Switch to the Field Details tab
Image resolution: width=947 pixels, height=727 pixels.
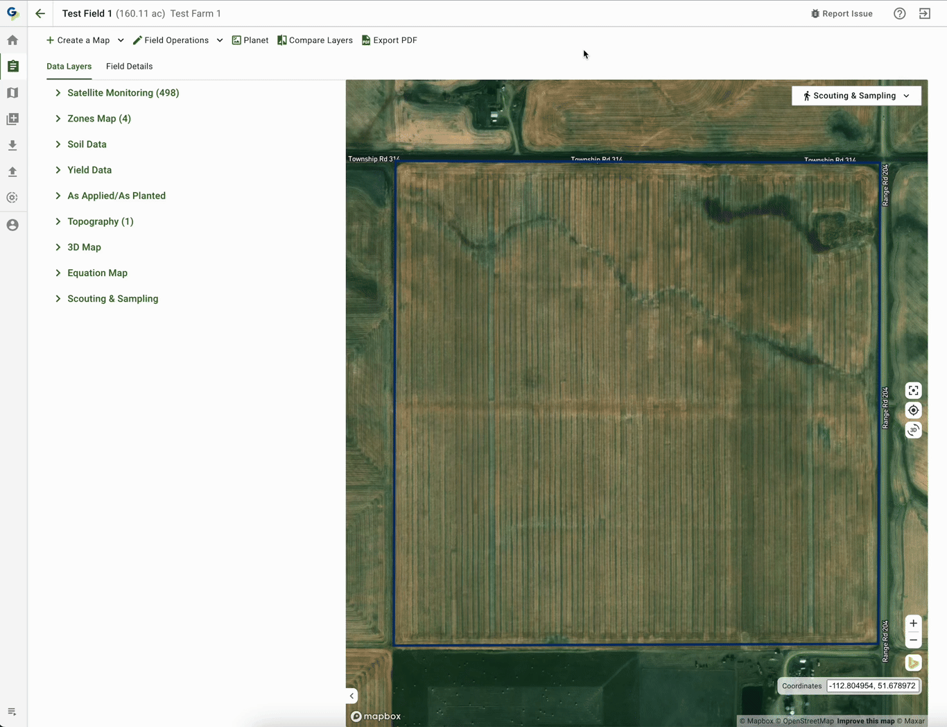click(x=129, y=67)
